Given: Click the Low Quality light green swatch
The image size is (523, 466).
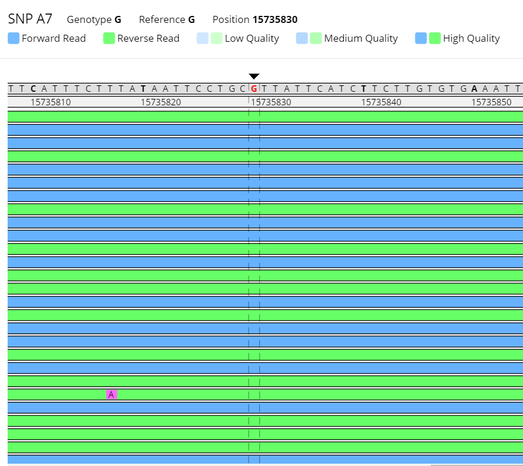Looking at the screenshot, I should [216, 38].
